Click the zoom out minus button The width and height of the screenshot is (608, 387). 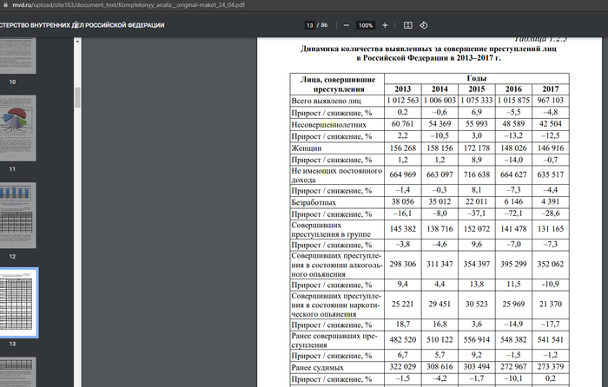347,25
